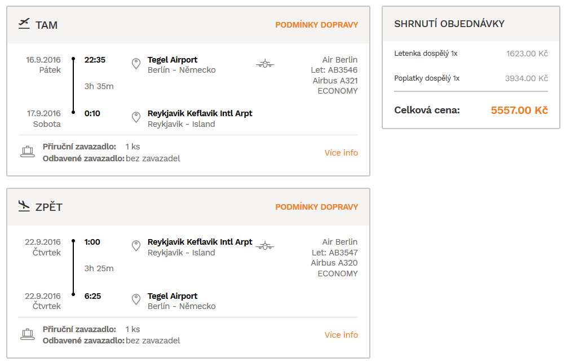This screenshot has height=362, width=566.
Task: Click the airplane icon for flight AB3546
Action: tap(265, 64)
